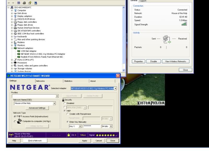The image size is (209, 157).
Task: Expand the IDE ATA/ATAPI controllers node
Action: (x=12, y=31)
